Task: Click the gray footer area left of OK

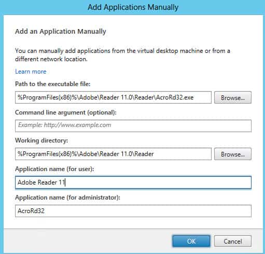Action: coord(87,241)
